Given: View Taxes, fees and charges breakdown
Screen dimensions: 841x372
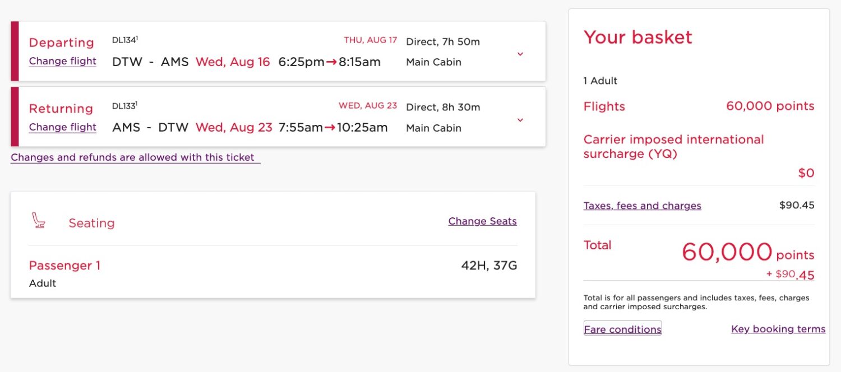Looking at the screenshot, I should (x=642, y=206).
